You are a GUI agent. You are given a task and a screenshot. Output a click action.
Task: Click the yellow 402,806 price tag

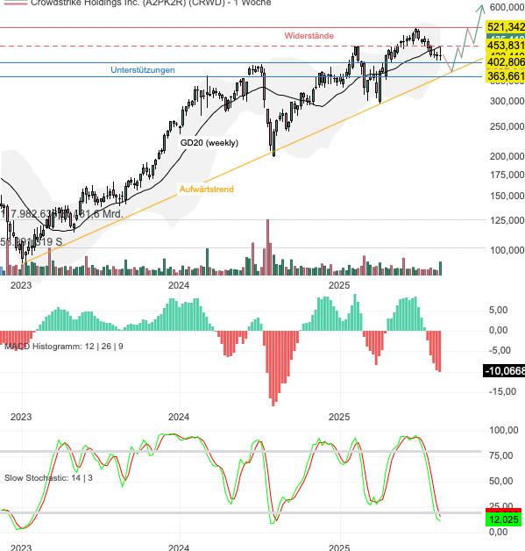[506, 62]
